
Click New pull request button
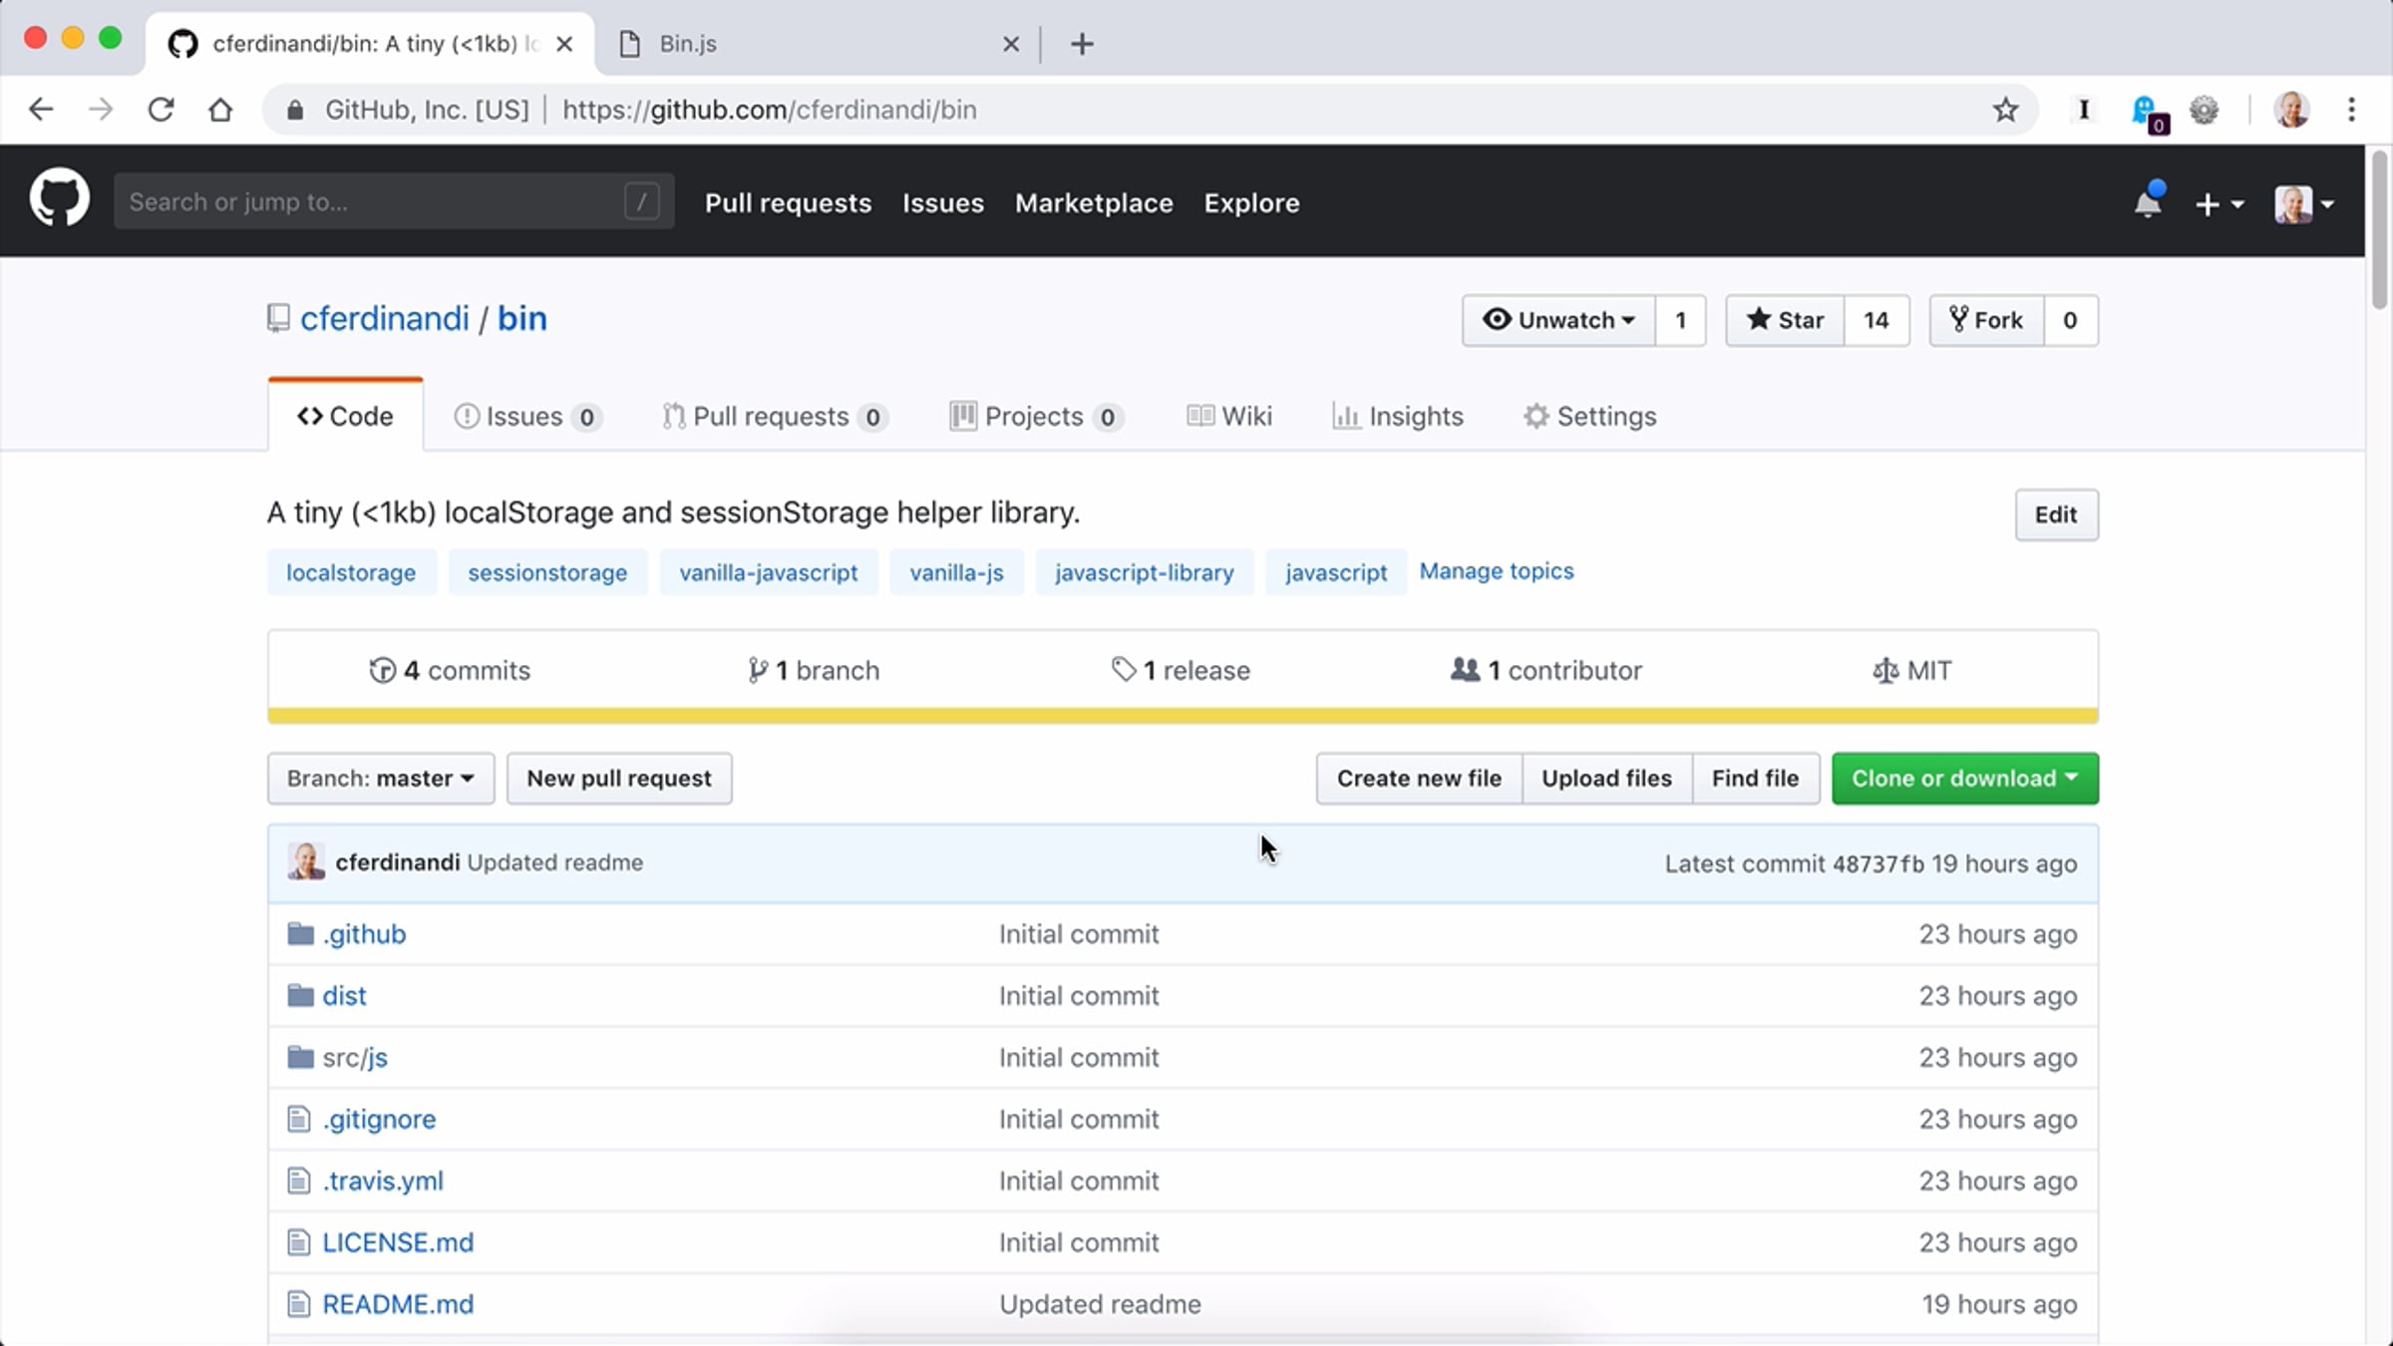click(619, 779)
